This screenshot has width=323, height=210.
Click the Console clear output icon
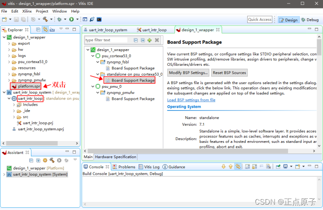point(268,167)
